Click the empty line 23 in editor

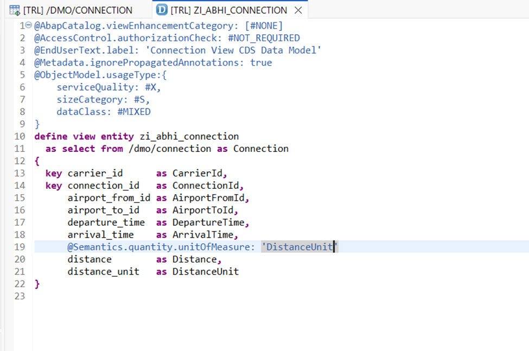tap(163, 296)
